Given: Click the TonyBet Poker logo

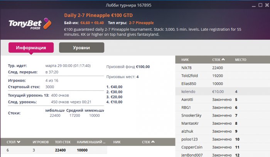Looking at the screenshot, I should click(x=30, y=24).
